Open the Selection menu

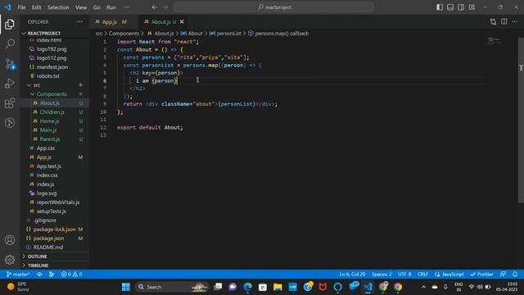(x=58, y=7)
